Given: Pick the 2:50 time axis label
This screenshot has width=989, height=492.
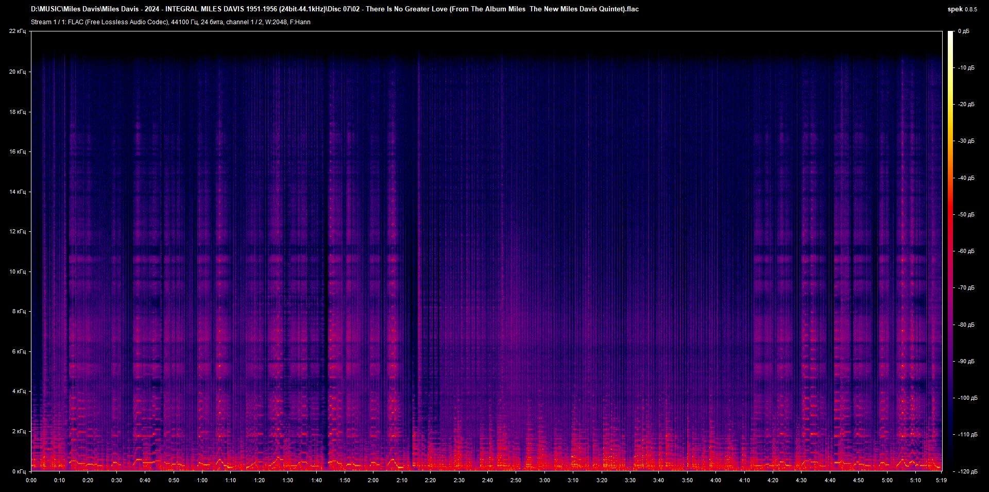Looking at the screenshot, I should click(516, 480).
